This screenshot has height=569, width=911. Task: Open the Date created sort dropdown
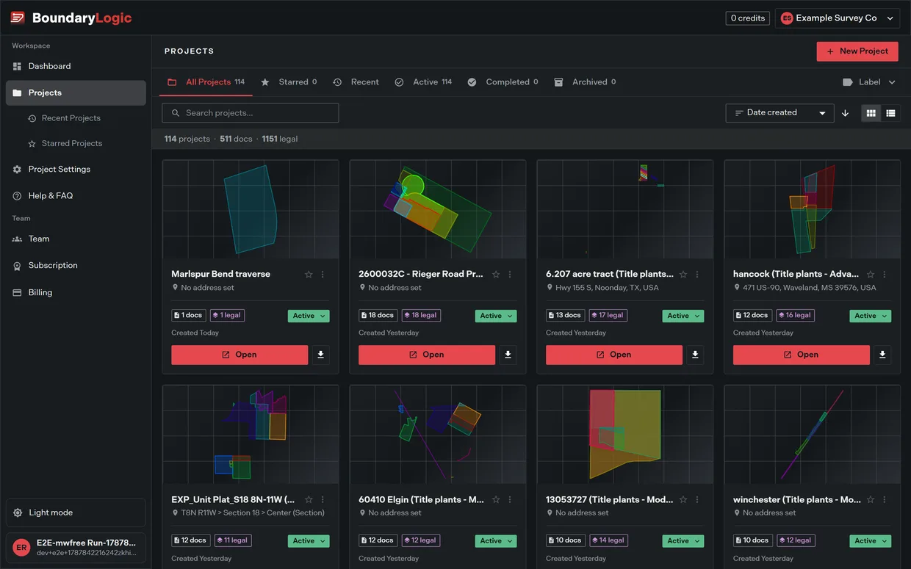[779, 113]
